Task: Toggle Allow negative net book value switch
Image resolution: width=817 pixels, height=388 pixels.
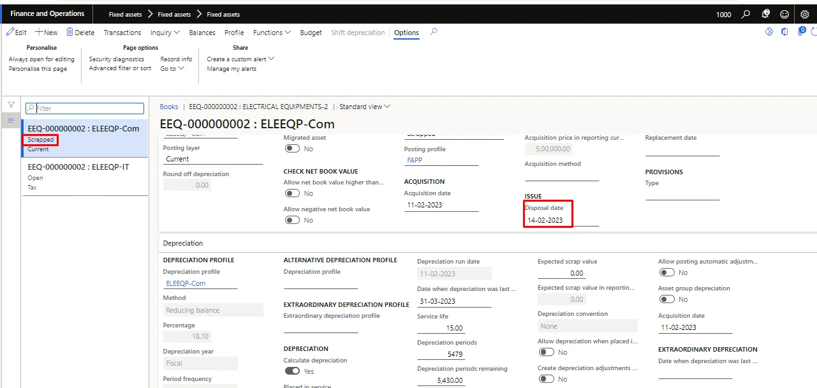Action: coord(292,220)
